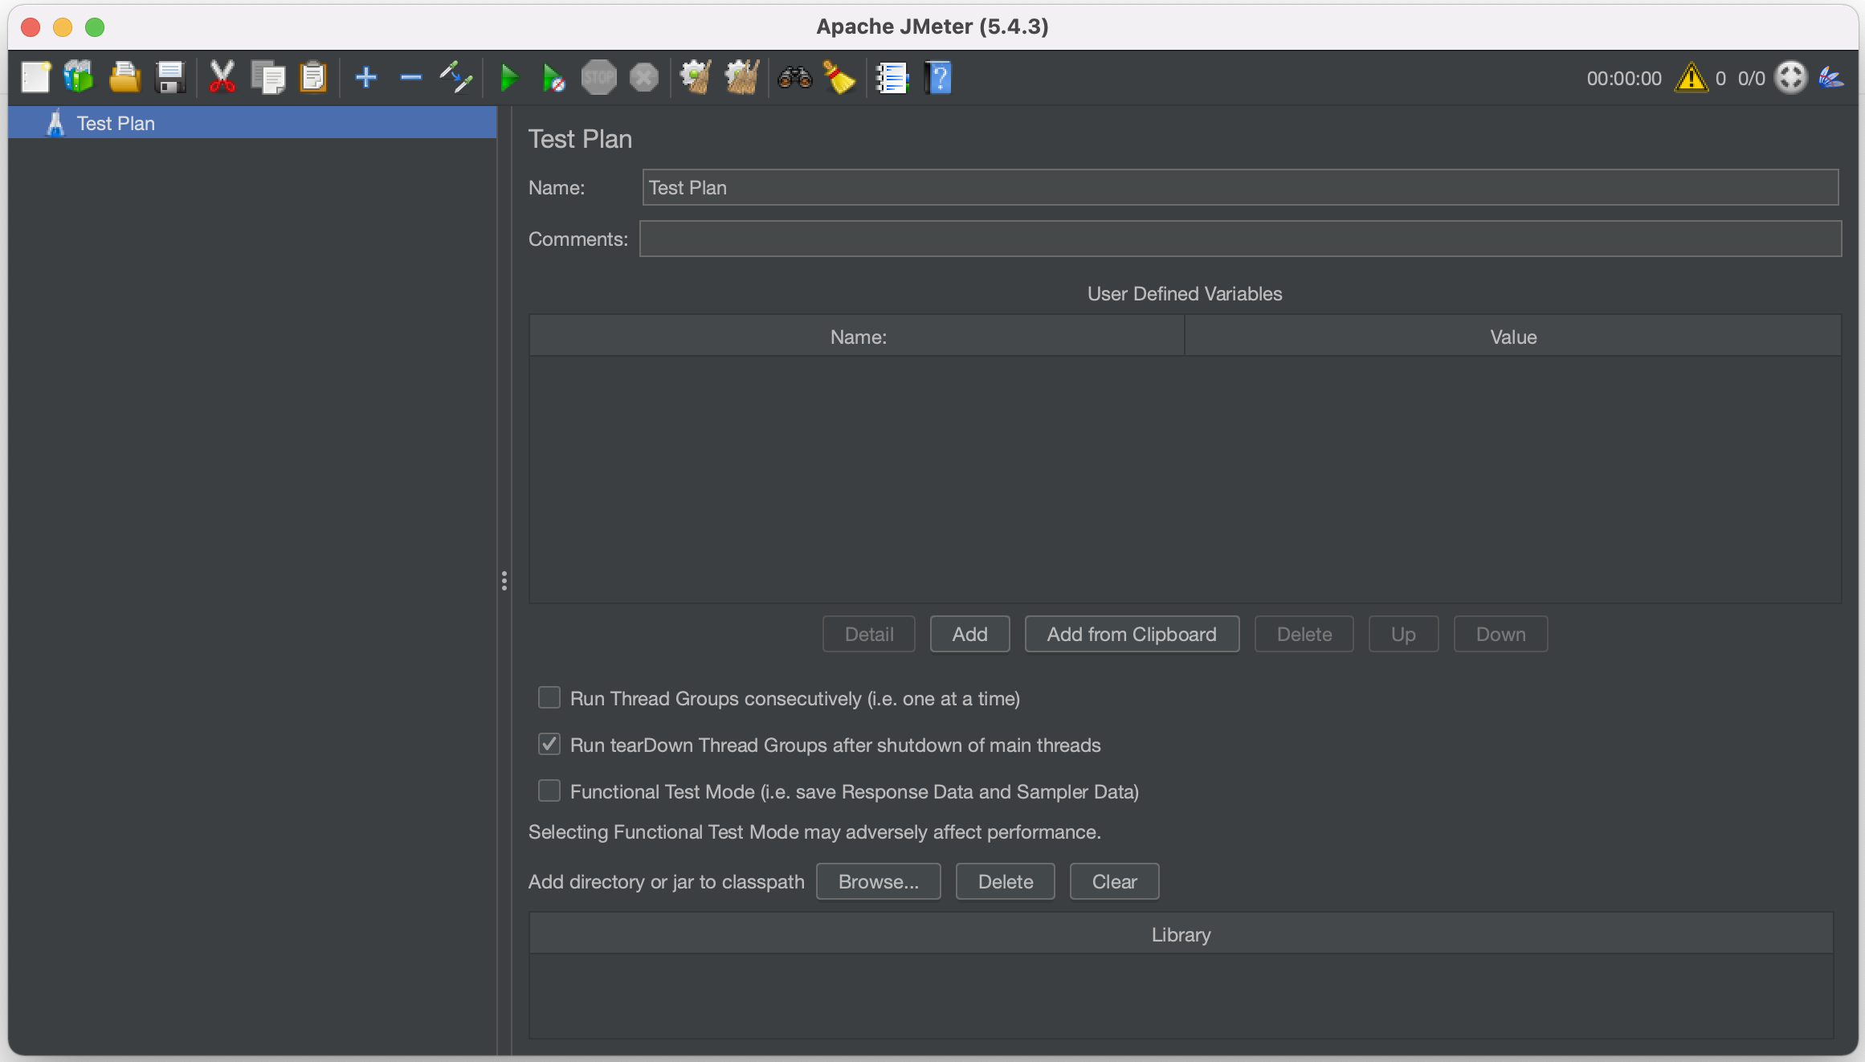Stop the test with STOP icon
The image size is (1865, 1062).
point(598,78)
